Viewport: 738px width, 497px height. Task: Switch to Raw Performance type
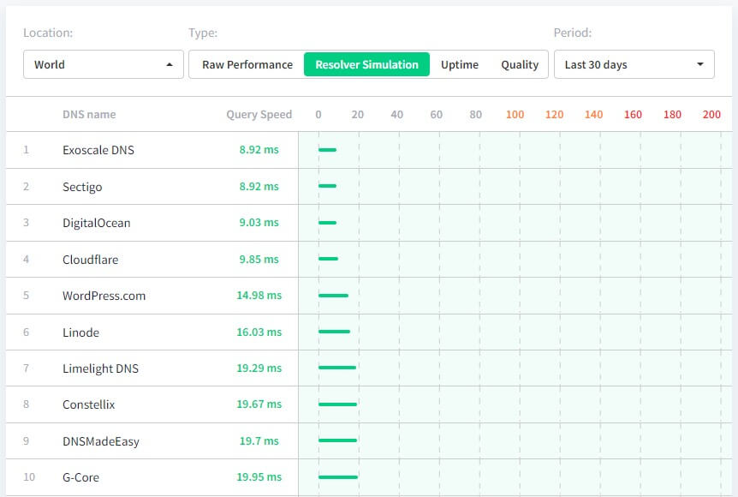(x=247, y=64)
